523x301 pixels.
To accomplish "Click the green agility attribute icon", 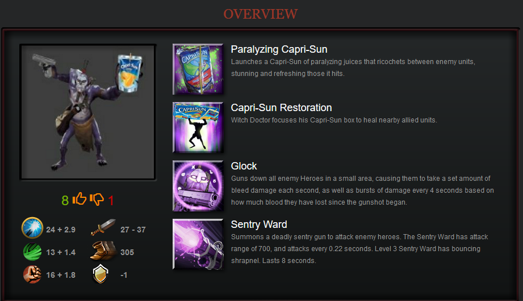I will click(x=32, y=252).
